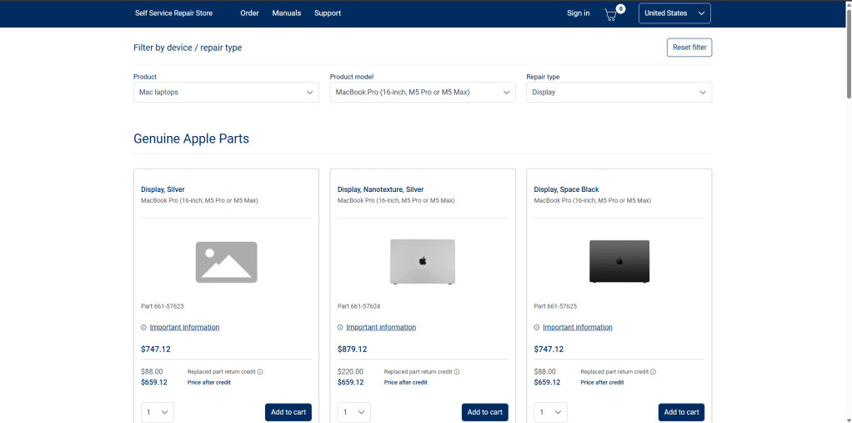Open the Manuals menu
This screenshot has width=852, height=423.
(x=286, y=13)
